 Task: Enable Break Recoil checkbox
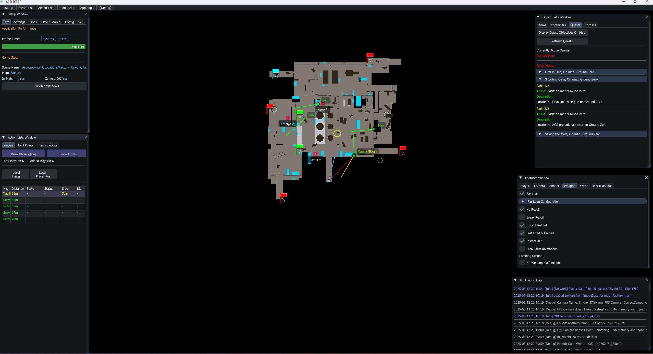pos(522,217)
